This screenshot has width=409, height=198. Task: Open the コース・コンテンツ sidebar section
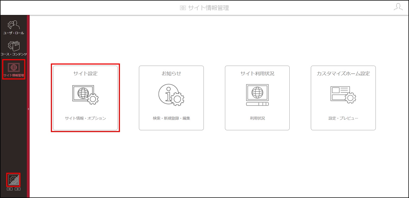(14, 49)
